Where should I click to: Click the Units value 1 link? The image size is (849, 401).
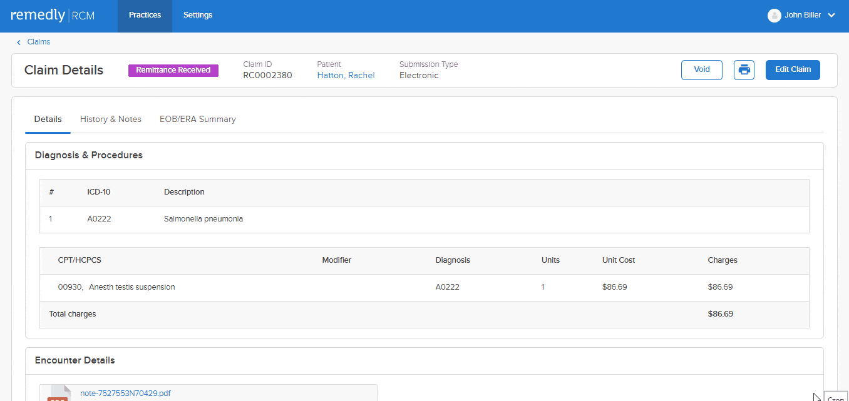(542, 287)
